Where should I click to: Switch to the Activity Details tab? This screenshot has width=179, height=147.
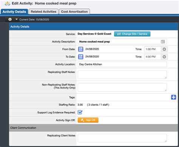14,12
